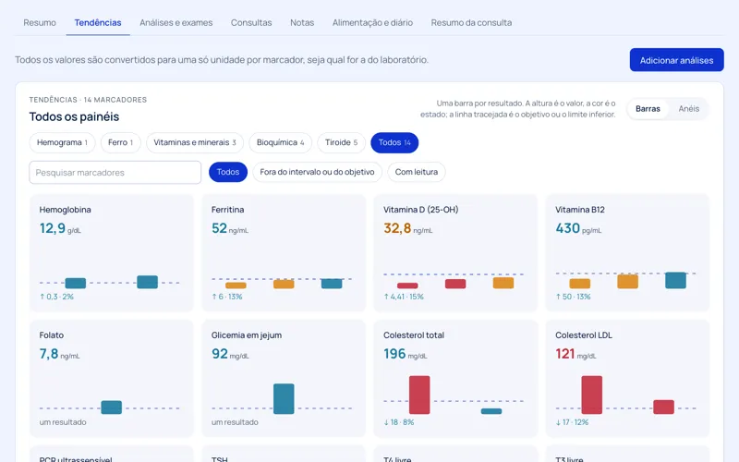Filter by Fora do intervalo ou do objetivo
This screenshot has width=739, height=462.
coord(317,172)
